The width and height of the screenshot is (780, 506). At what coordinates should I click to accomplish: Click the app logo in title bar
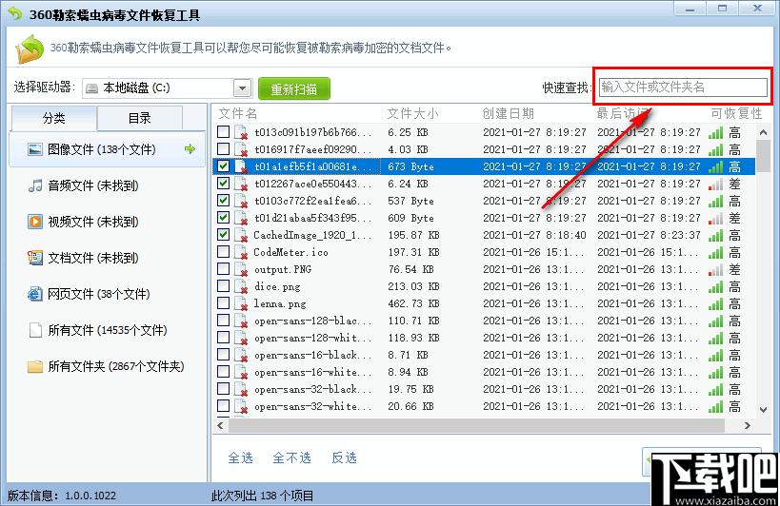(x=14, y=13)
